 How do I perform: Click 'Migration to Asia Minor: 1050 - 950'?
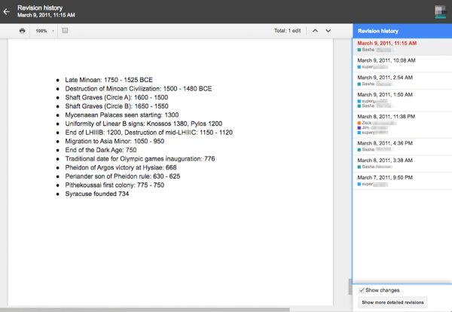115,141
